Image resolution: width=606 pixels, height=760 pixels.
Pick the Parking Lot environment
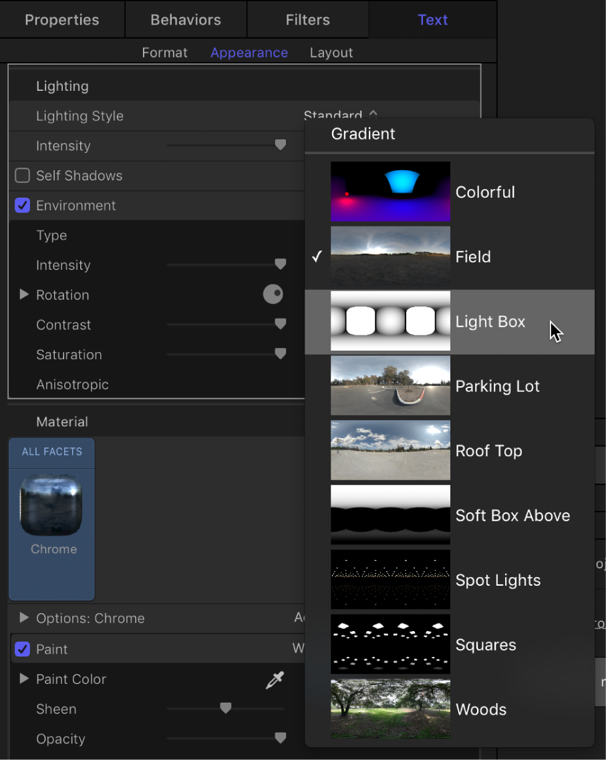point(390,386)
